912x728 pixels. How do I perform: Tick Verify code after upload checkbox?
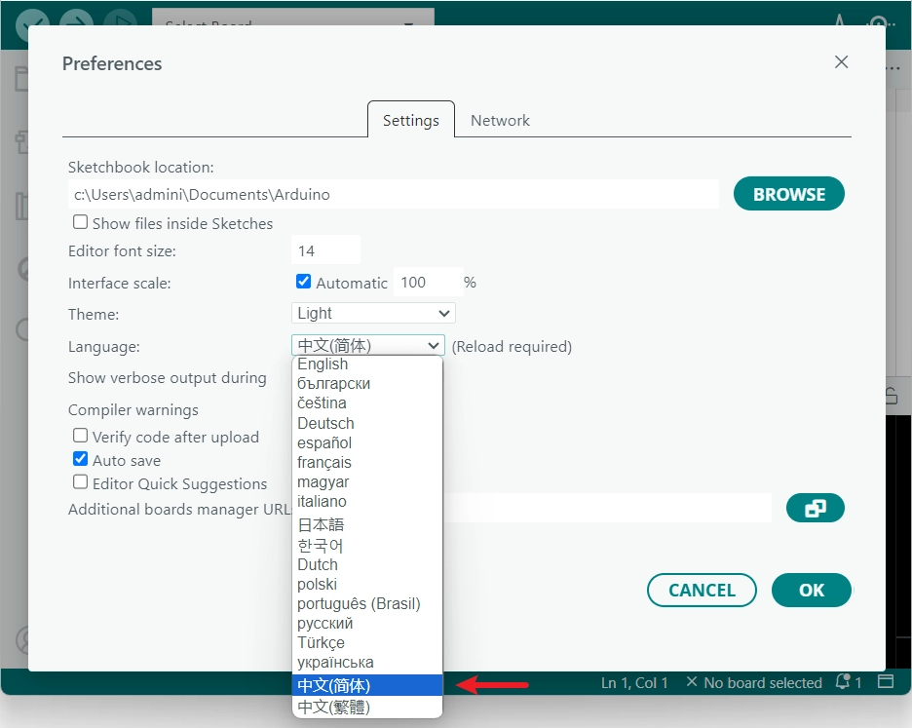pyautogui.click(x=81, y=436)
